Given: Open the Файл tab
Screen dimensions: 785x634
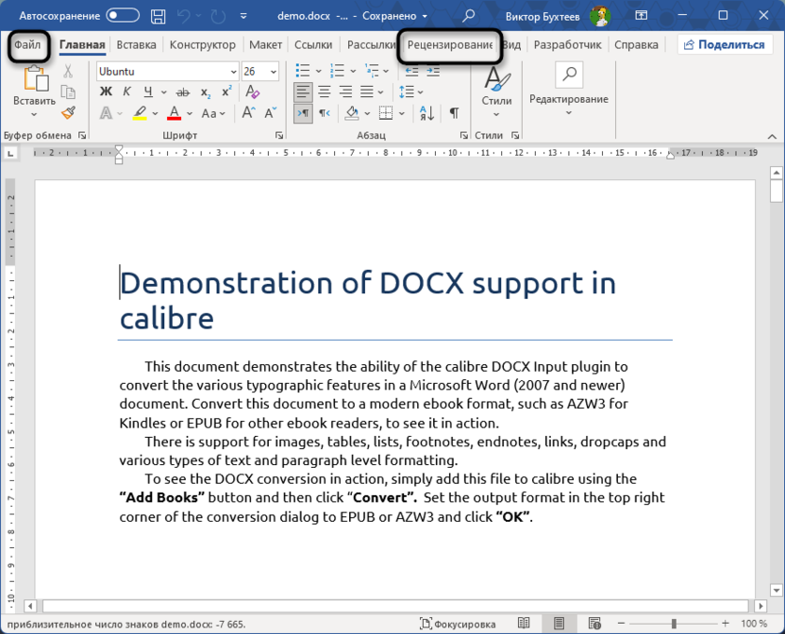Looking at the screenshot, I should (x=28, y=44).
